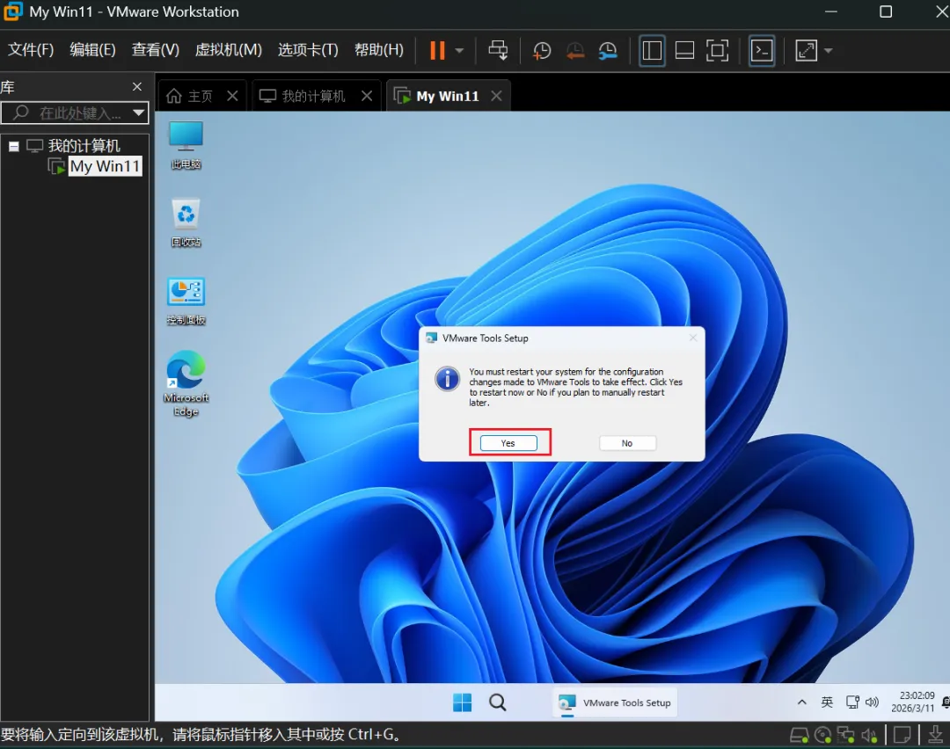Toggle the thumbnail bar view icon
The height and width of the screenshot is (749, 950).
click(x=684, y=51)
